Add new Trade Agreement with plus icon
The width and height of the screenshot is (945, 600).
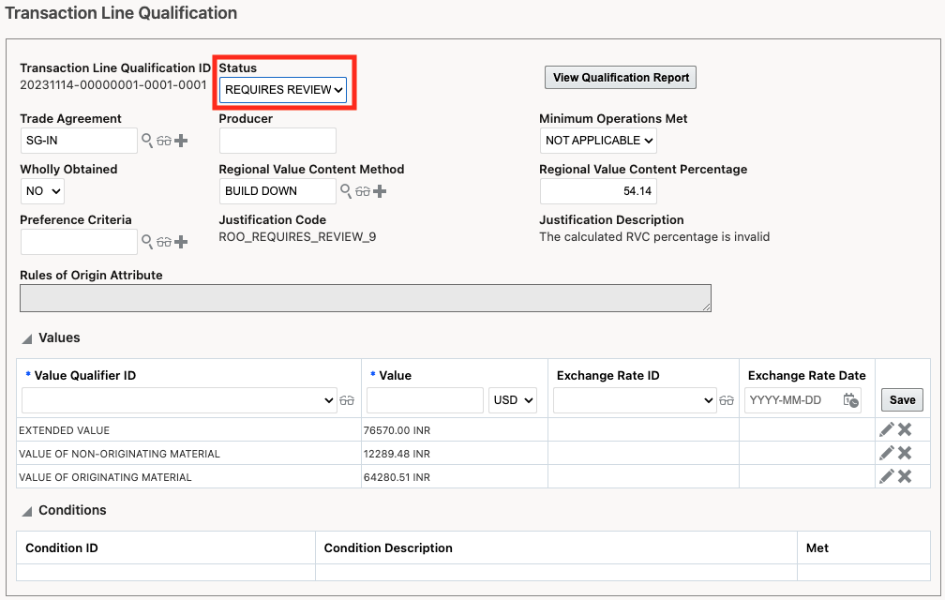tap(181, 141)
